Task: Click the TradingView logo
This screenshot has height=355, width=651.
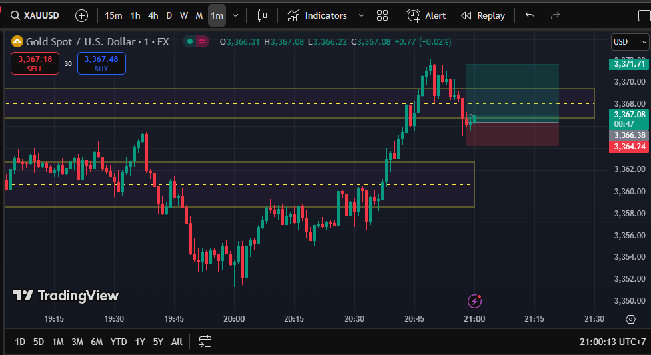Action: (66, 296)
